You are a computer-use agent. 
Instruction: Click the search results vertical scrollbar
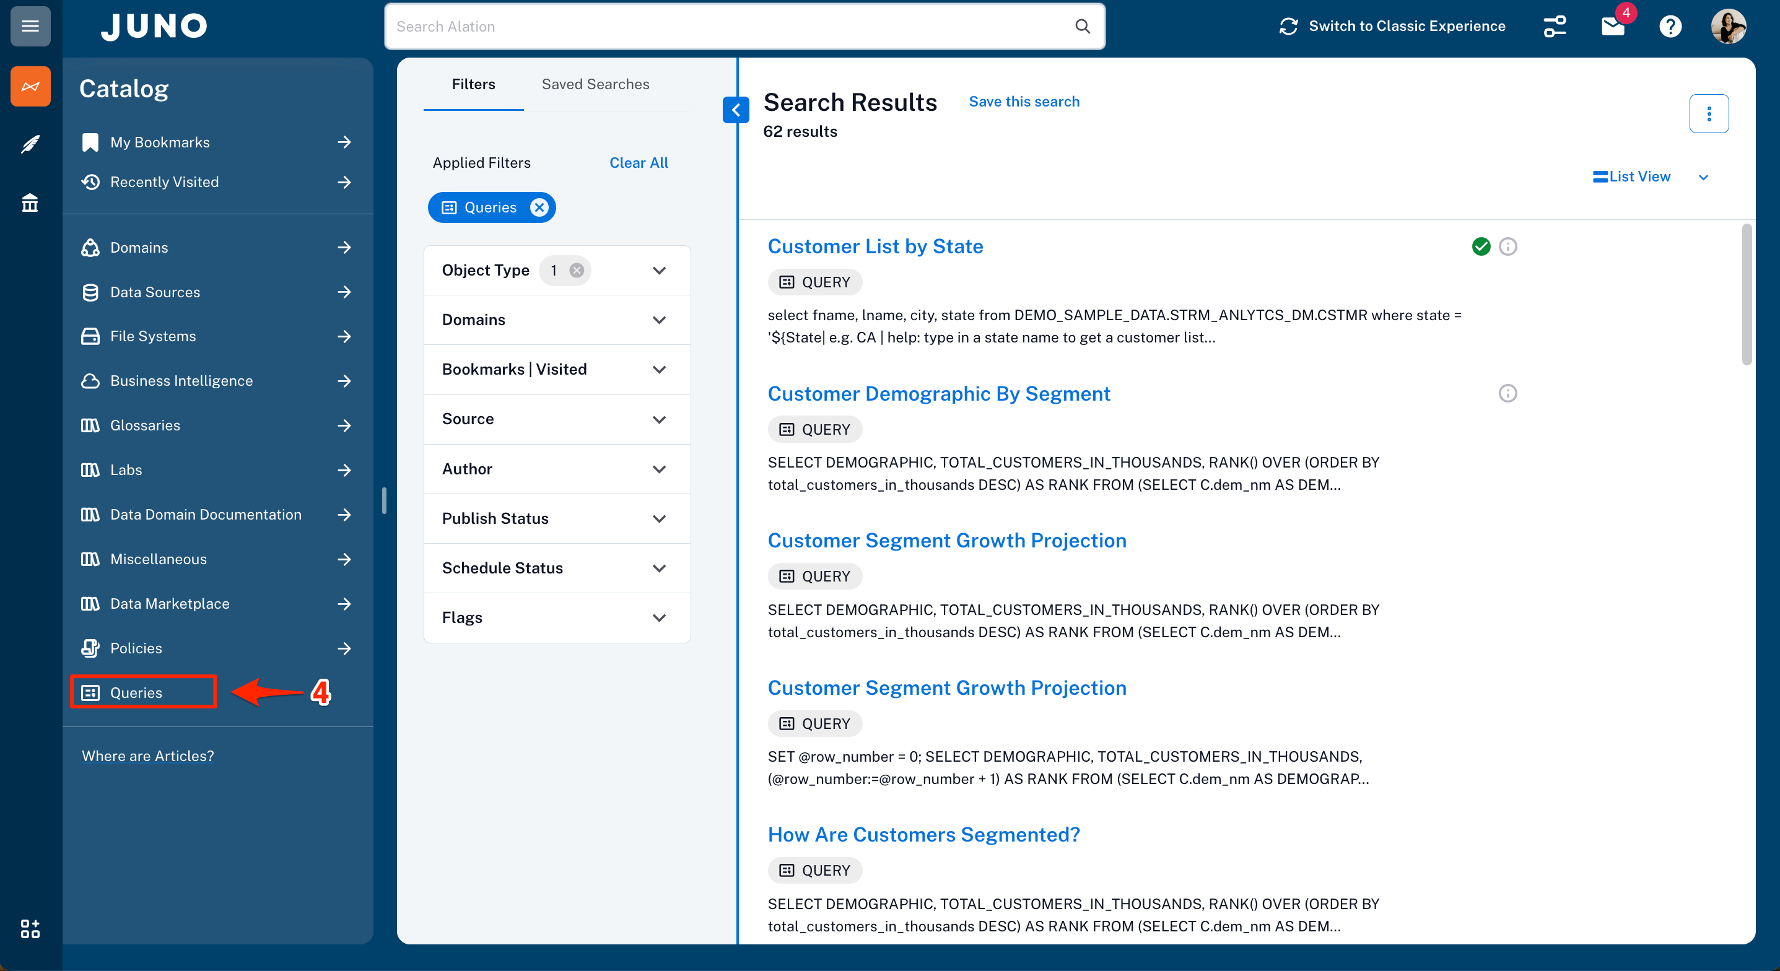point(1746,294)
